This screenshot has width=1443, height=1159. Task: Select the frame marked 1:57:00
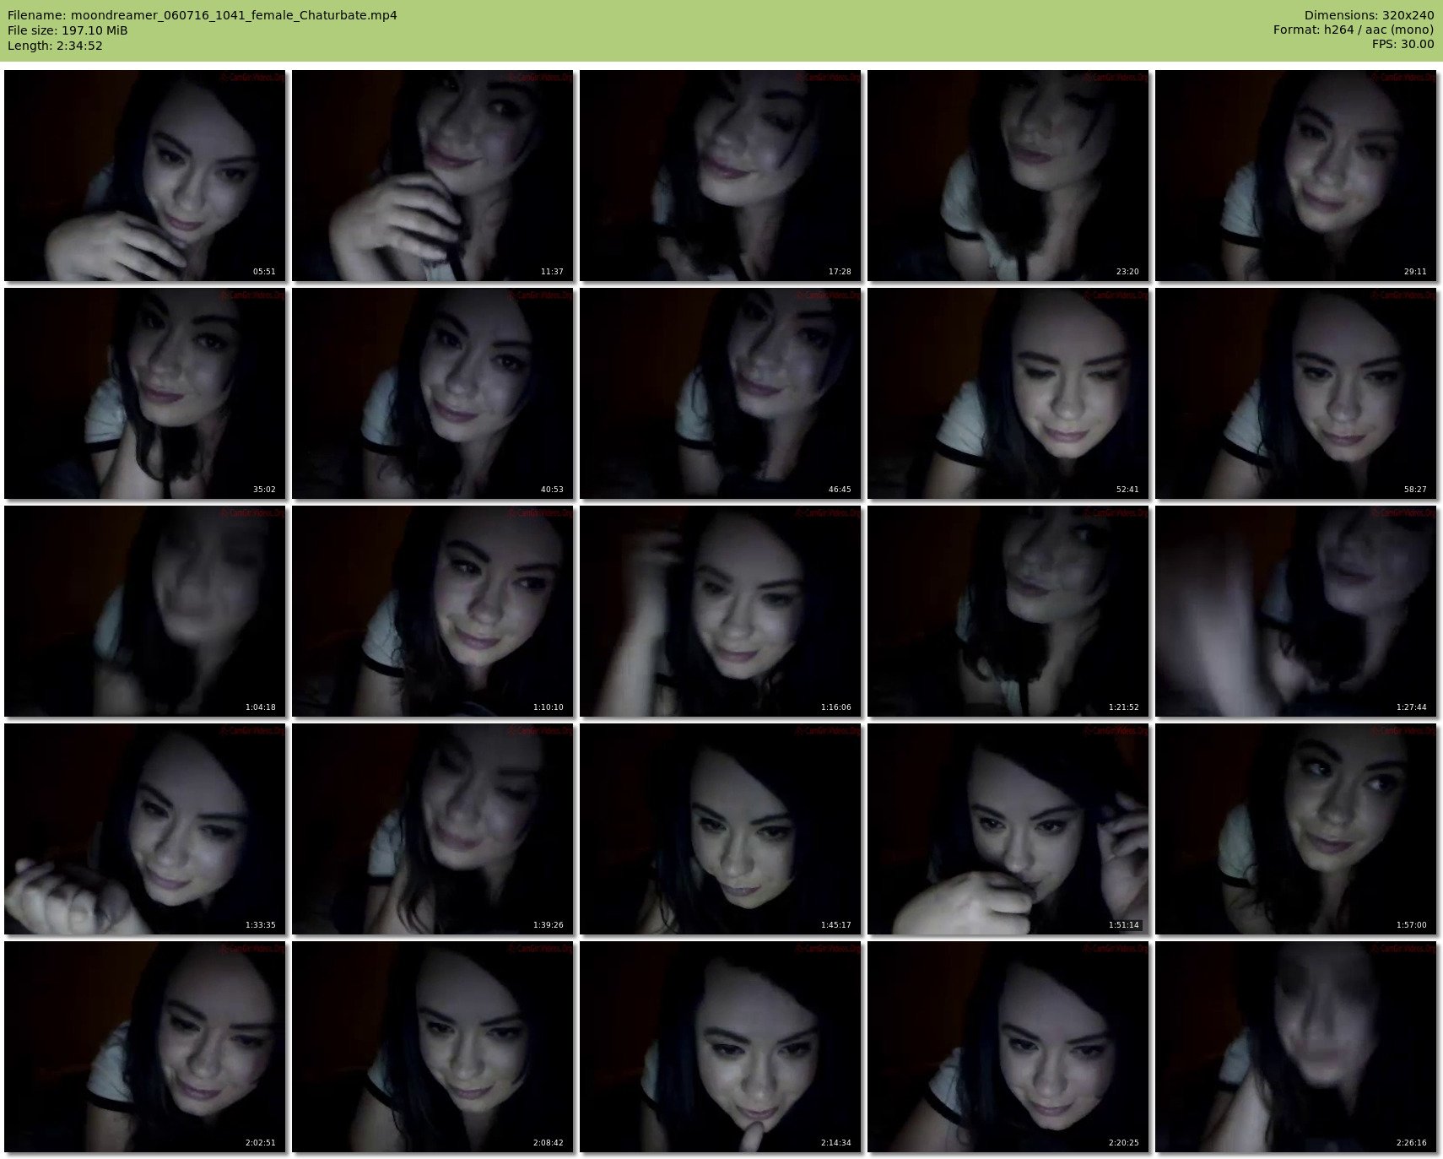1296,829
